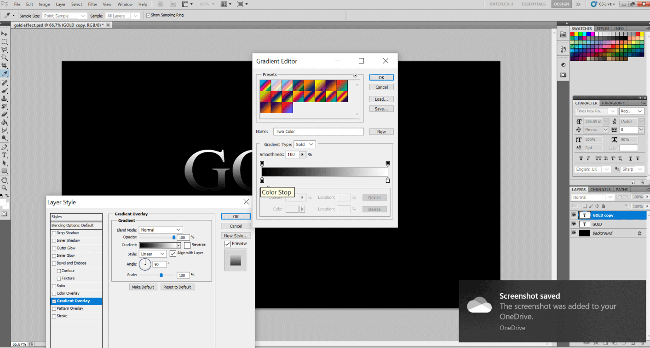
Task: Select the Lasso tool
Action: (5, 50)
